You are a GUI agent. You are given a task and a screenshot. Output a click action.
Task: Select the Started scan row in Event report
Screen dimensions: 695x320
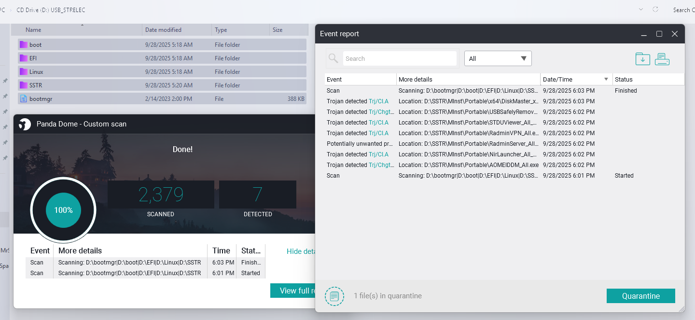coord(504,176)
